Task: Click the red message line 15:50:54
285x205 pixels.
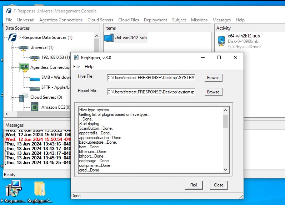Action: tap(37, 139)
